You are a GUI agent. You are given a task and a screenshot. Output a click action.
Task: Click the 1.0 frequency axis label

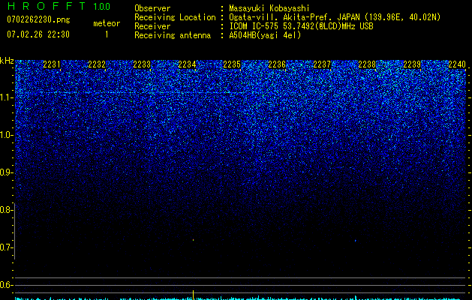click(x=6, y=135)
